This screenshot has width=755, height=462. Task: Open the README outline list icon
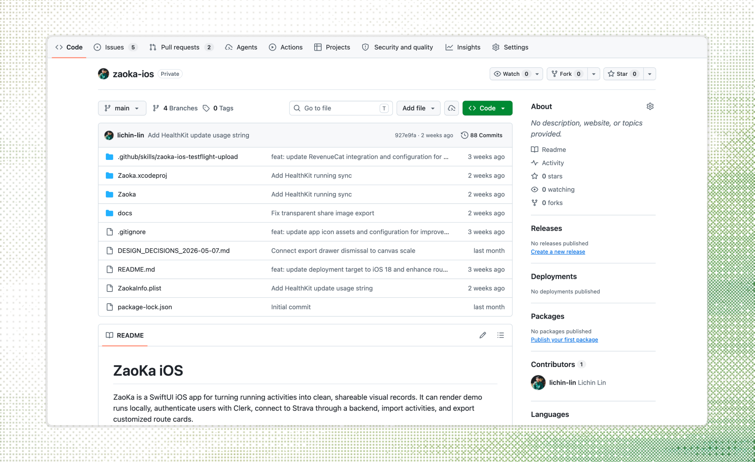[501, 335]
